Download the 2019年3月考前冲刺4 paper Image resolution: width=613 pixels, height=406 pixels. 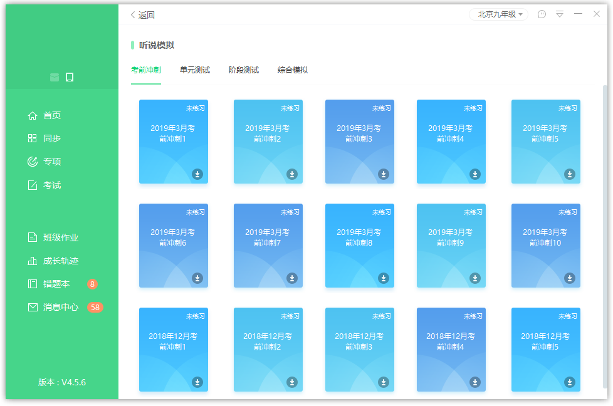point(475,174)
